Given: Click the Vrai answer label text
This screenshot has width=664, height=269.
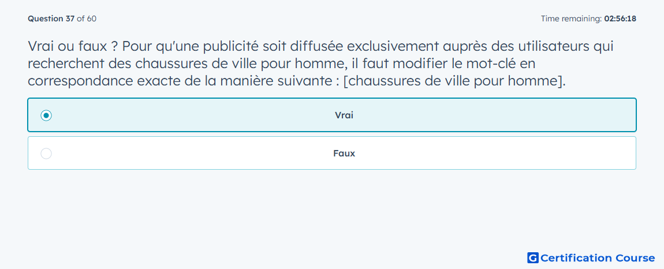Looking at the screenshot, I should click(x=344, y=115).
